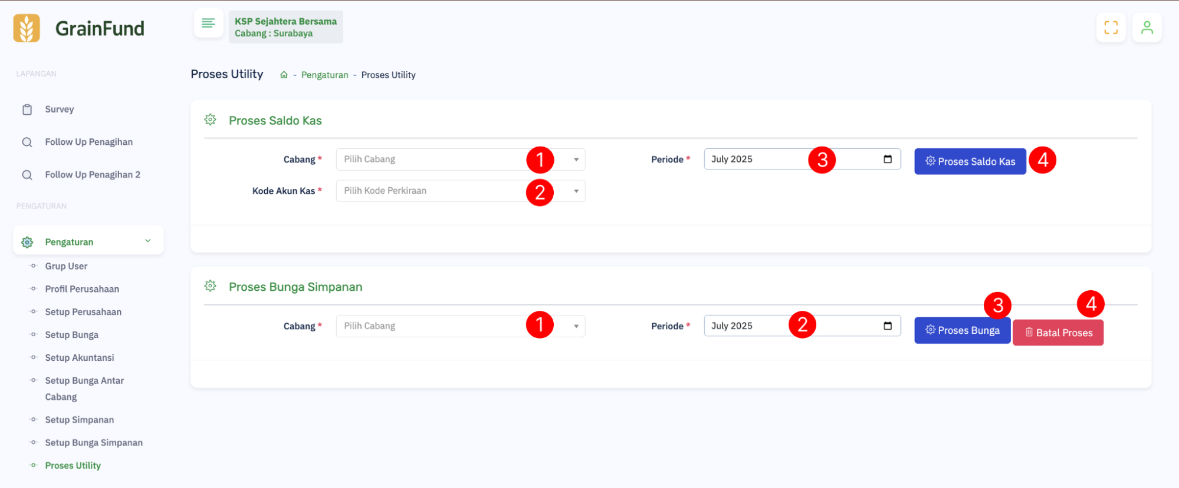Open calendar picker in Bunga Simpanan Periode field

(888, 326)
